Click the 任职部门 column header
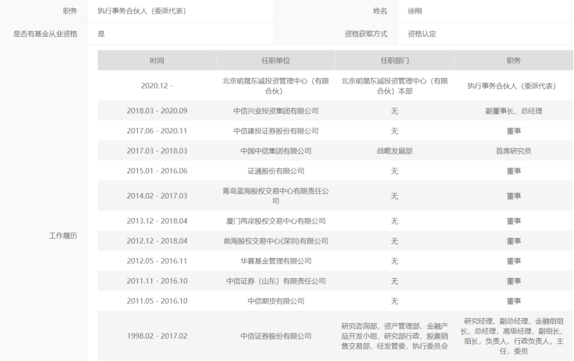The width and height of the screenshot is (574, 361). (x=394, y=61)
